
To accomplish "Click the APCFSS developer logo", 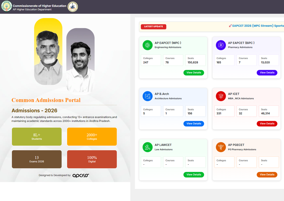I will (81, 175).
